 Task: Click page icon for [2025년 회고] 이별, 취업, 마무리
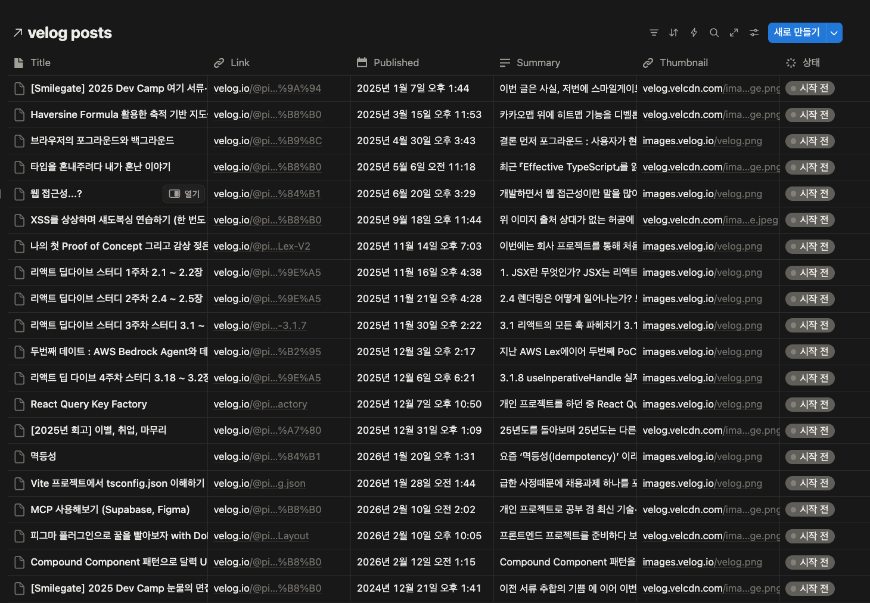point(20,431)
